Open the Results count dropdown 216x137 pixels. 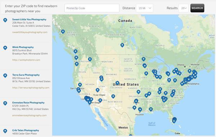tap(184, 8)
